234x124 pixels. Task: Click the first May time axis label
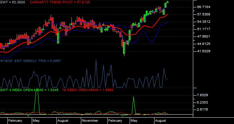tap(36, 121)
